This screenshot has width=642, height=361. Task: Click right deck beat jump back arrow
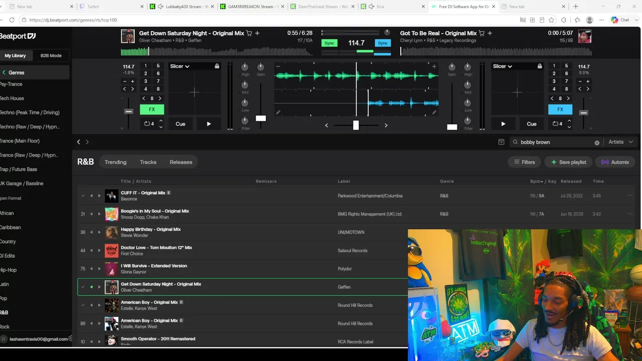pyautogui.click(x=552, y=98)
